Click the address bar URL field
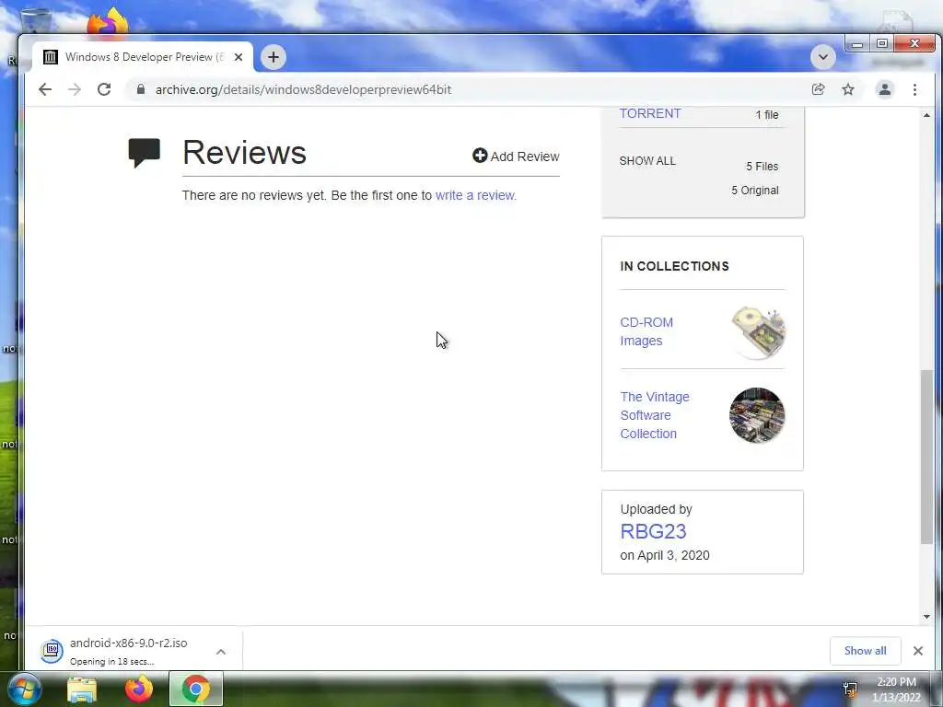Screen dimensions: 943x707 [469, 89]
